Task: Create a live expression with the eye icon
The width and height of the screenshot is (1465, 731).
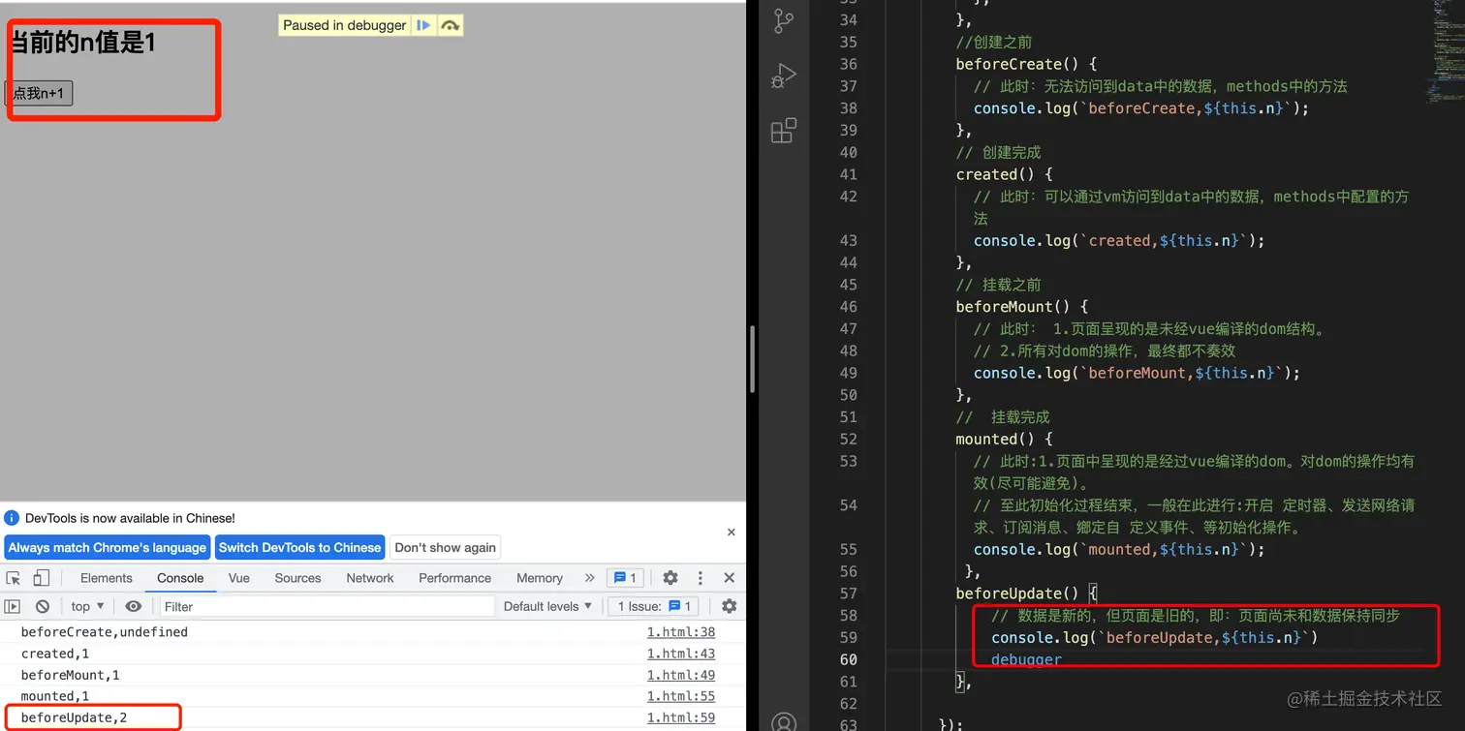Action: [134, 606]
